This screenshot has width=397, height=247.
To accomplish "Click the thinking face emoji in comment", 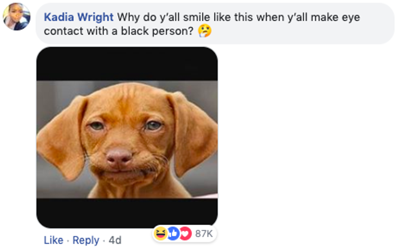I will tap(205, 31).
